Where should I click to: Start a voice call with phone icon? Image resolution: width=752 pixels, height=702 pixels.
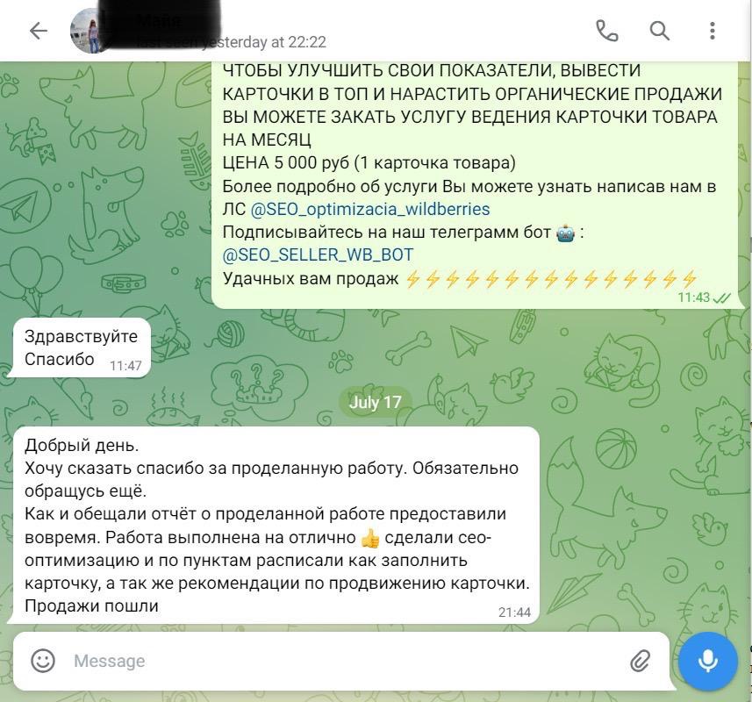606,32
